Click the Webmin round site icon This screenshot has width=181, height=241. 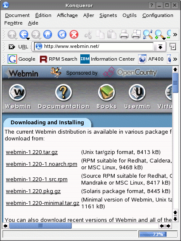click(17, 92)
